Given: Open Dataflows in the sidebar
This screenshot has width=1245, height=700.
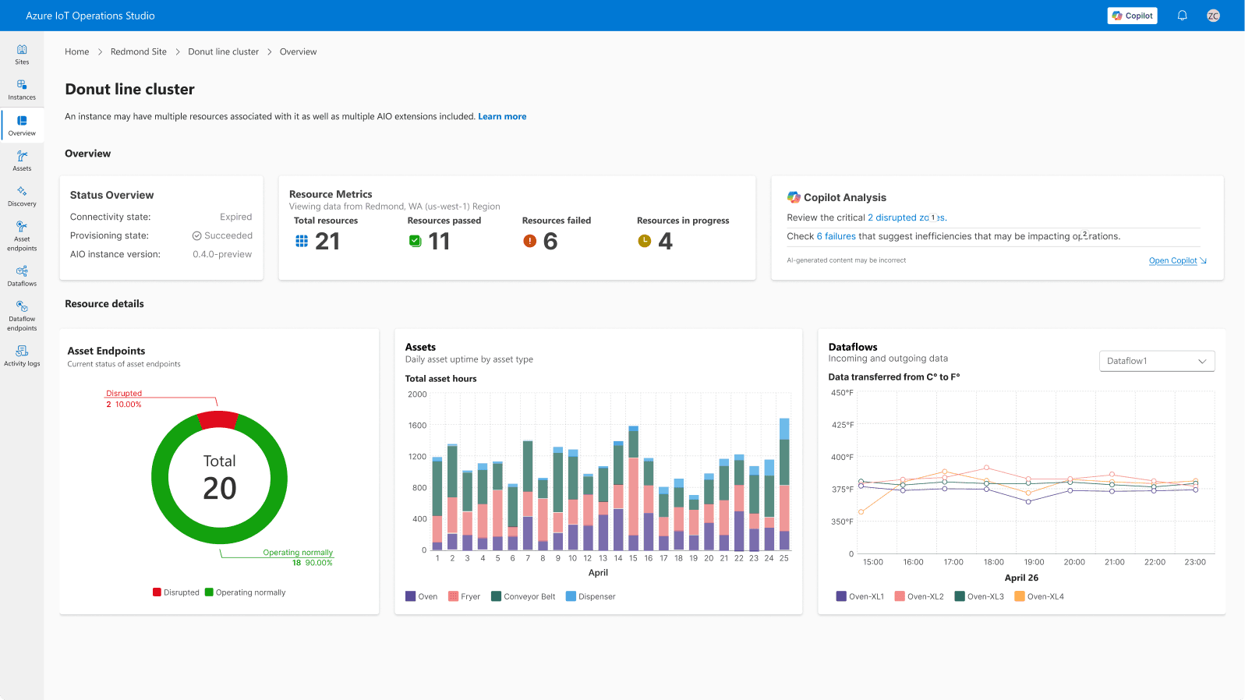Looking at the screenshot, I should click(22, 276).
